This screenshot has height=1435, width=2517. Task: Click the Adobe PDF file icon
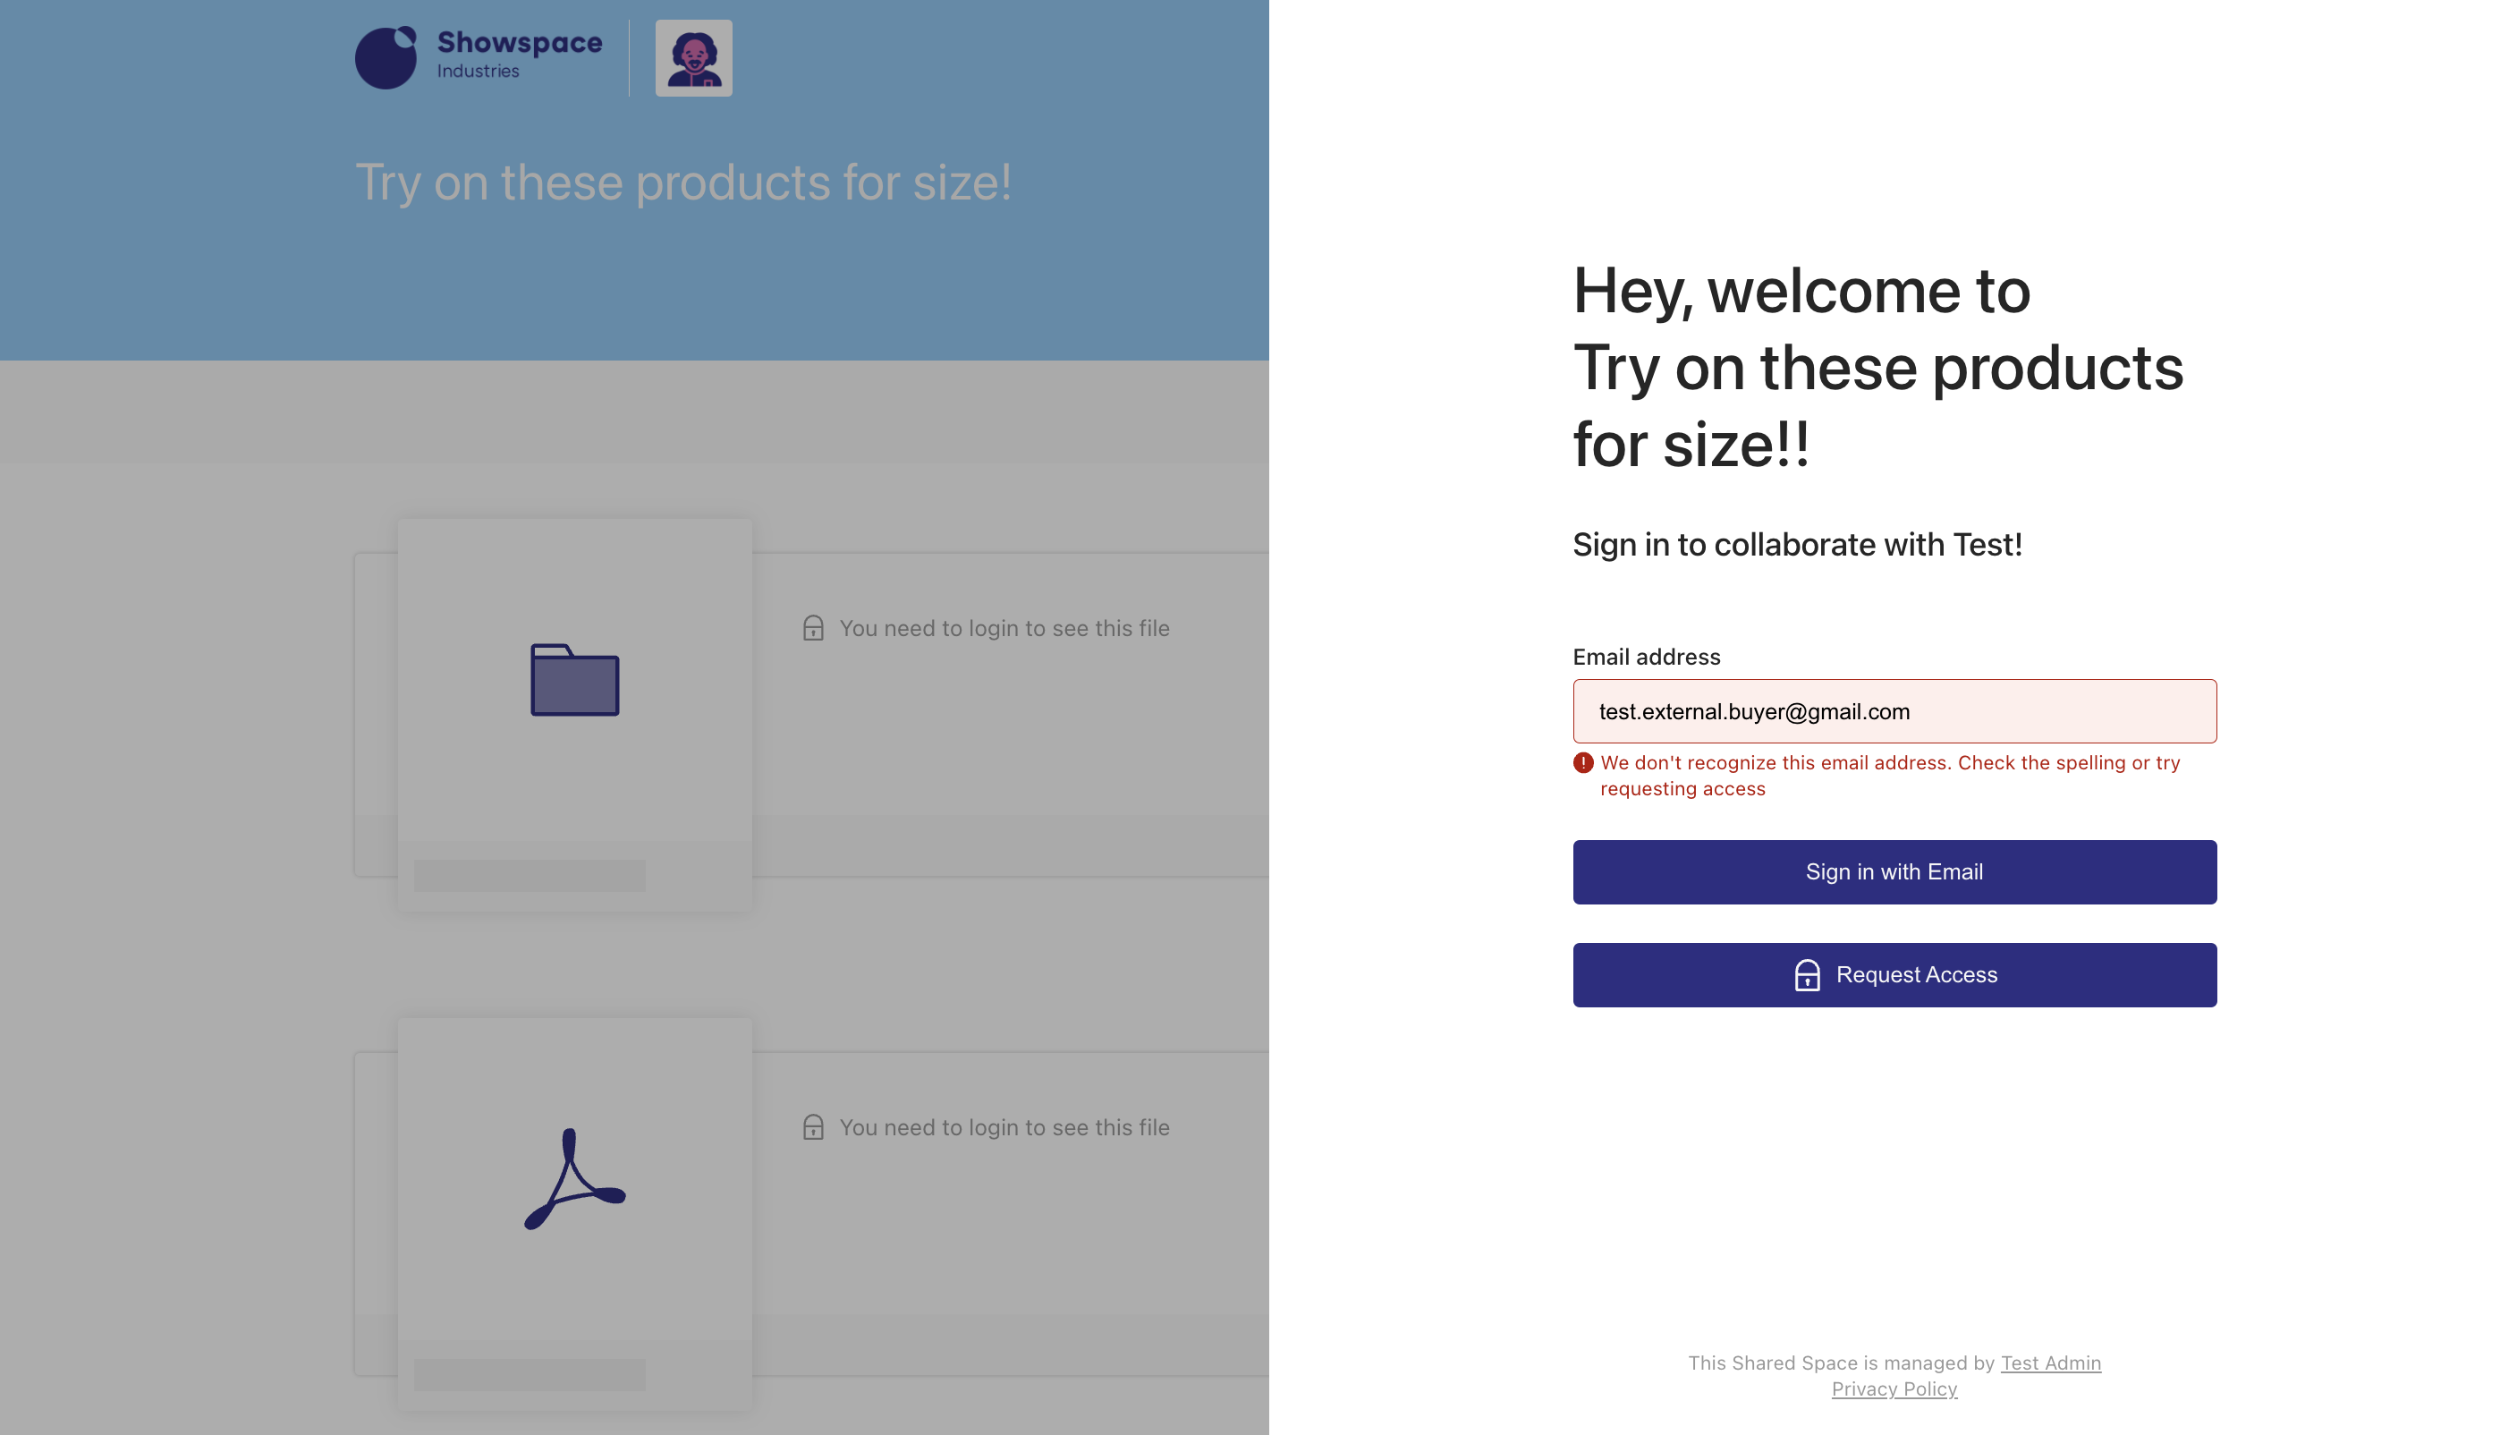point(574,1179)
